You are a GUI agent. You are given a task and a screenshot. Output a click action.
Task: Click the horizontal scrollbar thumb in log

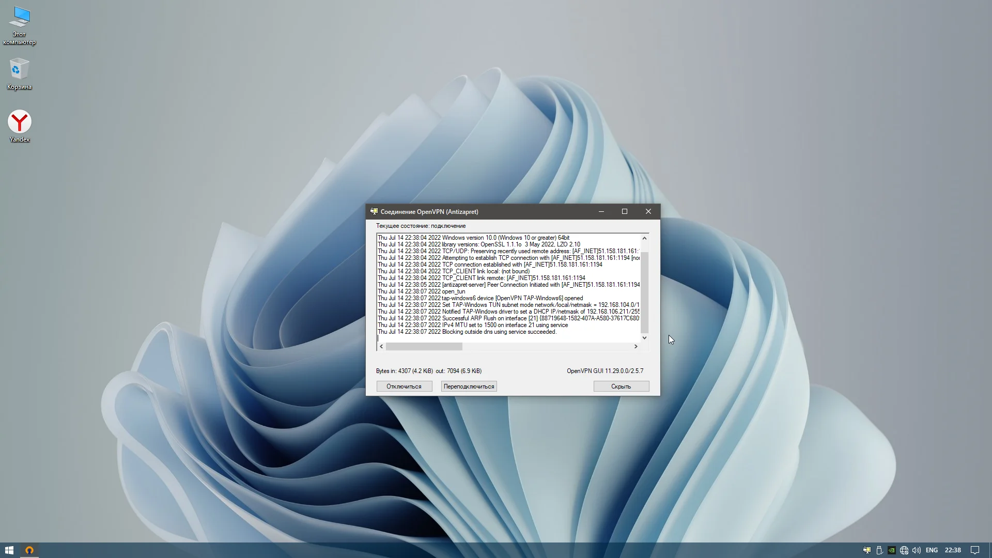[424, 347]
